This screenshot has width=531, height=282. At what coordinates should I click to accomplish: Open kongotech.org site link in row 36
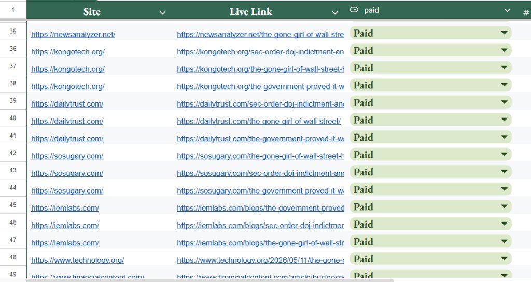pos(68,52)
